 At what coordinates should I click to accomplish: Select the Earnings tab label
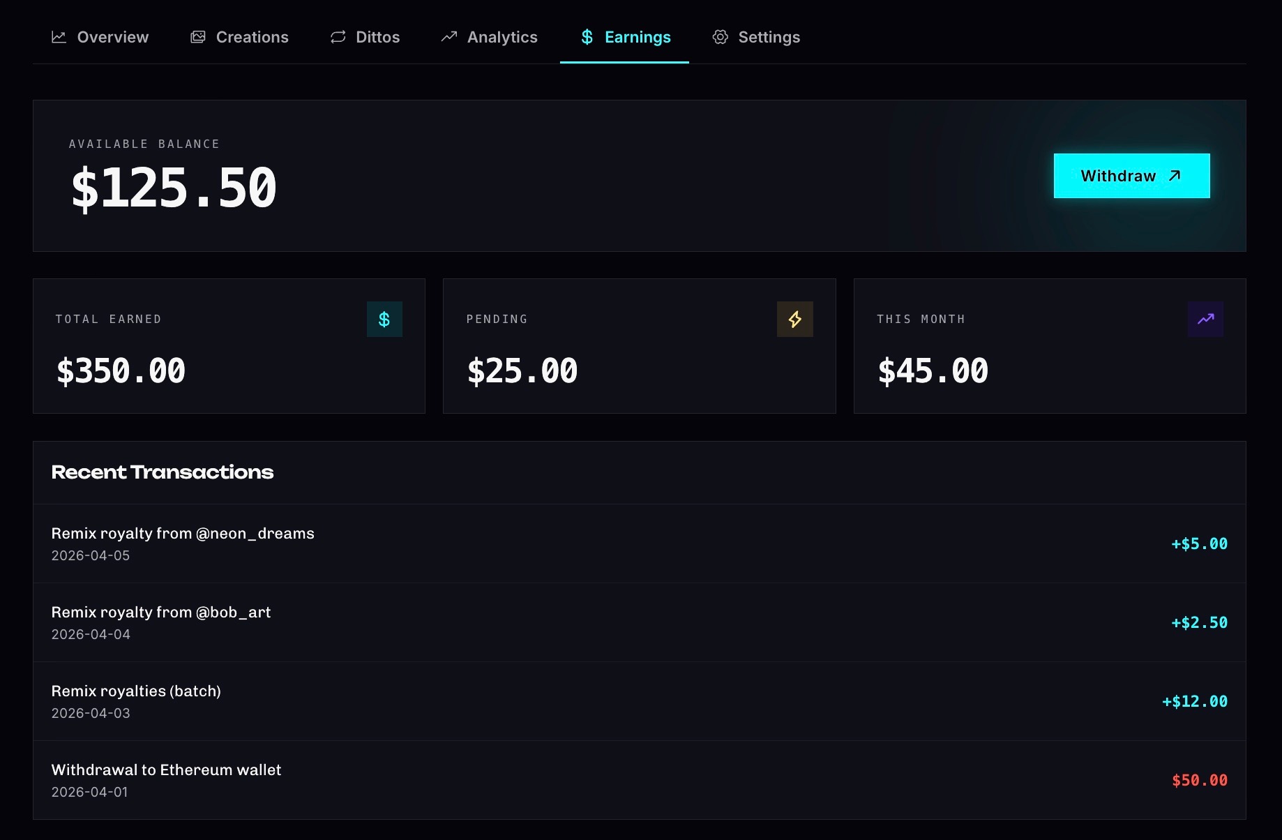638,37
